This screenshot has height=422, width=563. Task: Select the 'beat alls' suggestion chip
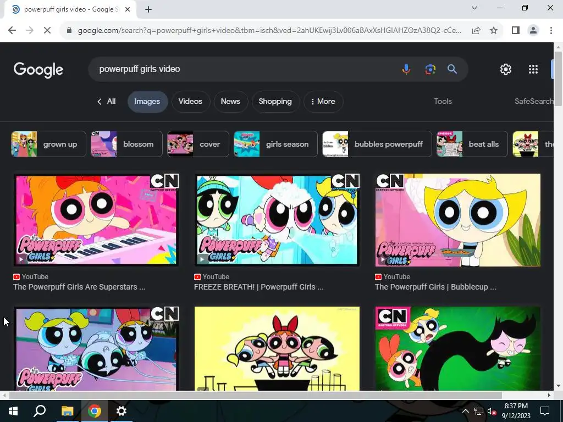point(472,144)
